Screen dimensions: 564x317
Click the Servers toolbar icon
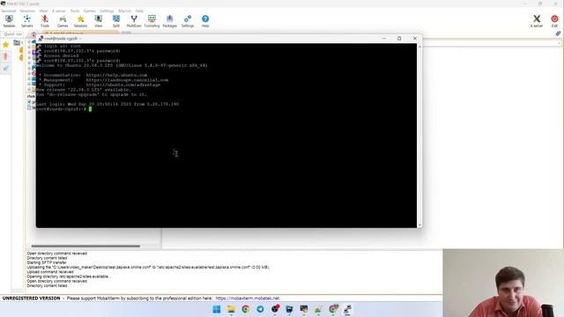pos(27,21)
